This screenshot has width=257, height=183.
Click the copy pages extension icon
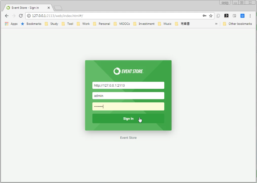pos(218,16)
